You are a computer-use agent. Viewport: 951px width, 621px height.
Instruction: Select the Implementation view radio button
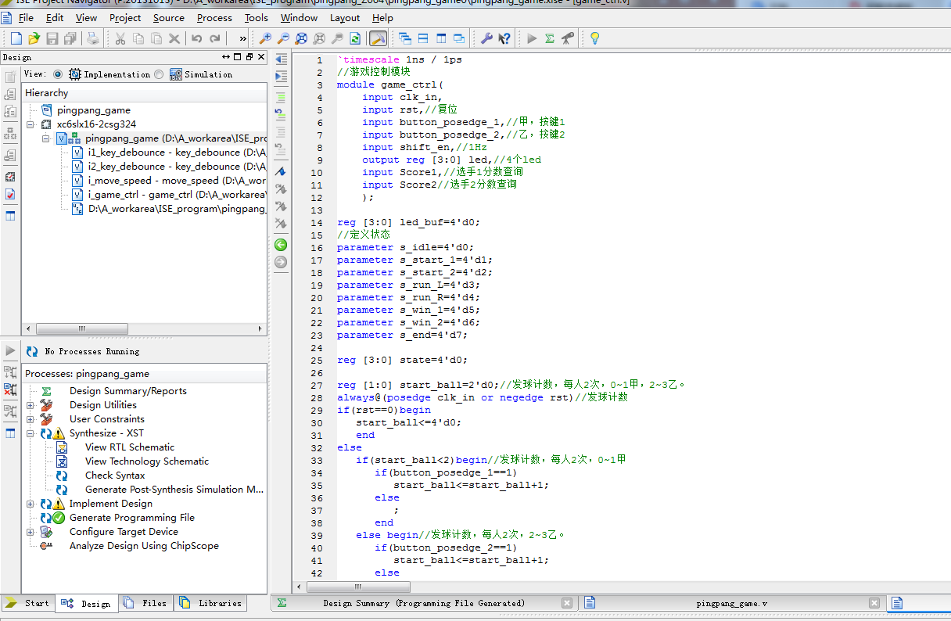(58, 74)
